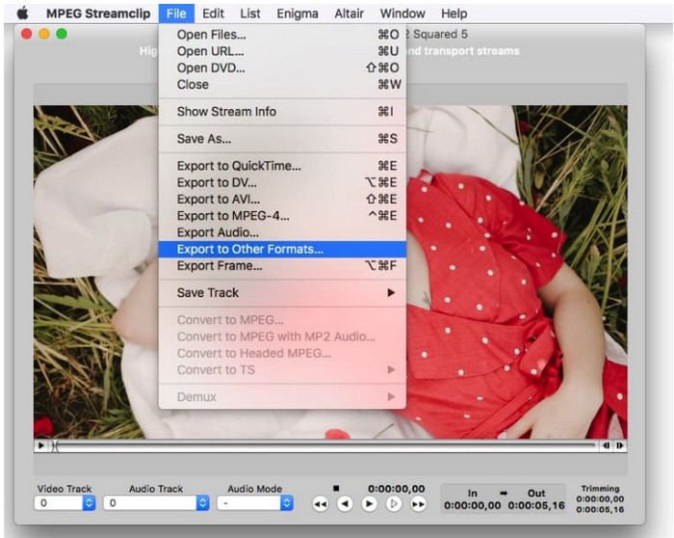674x538 pixels.
Task: Select Export to AVI...
Action: tap(282, 200)
